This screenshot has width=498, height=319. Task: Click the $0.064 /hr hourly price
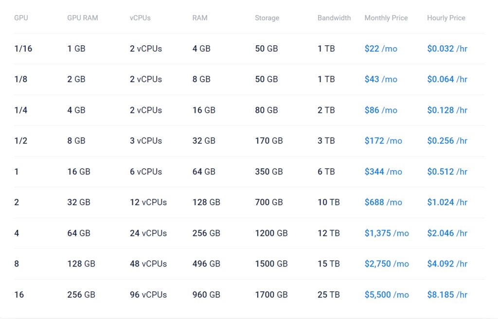pyautogui.click(x=447, y=79)
